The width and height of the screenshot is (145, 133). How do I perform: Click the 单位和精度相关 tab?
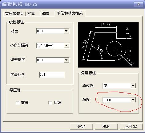(70, 13)
